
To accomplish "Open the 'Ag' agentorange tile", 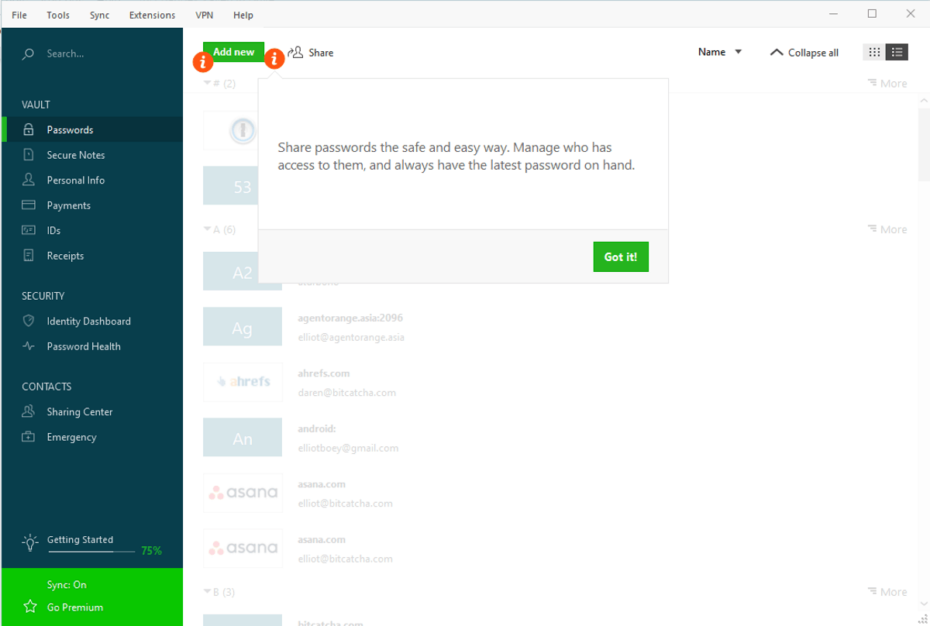I will click(x=243, y=326).
